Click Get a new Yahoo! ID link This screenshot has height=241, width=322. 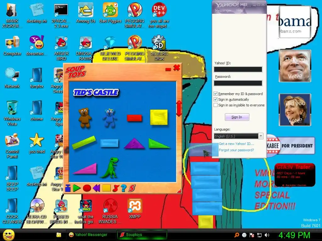(x=236, y=144)
